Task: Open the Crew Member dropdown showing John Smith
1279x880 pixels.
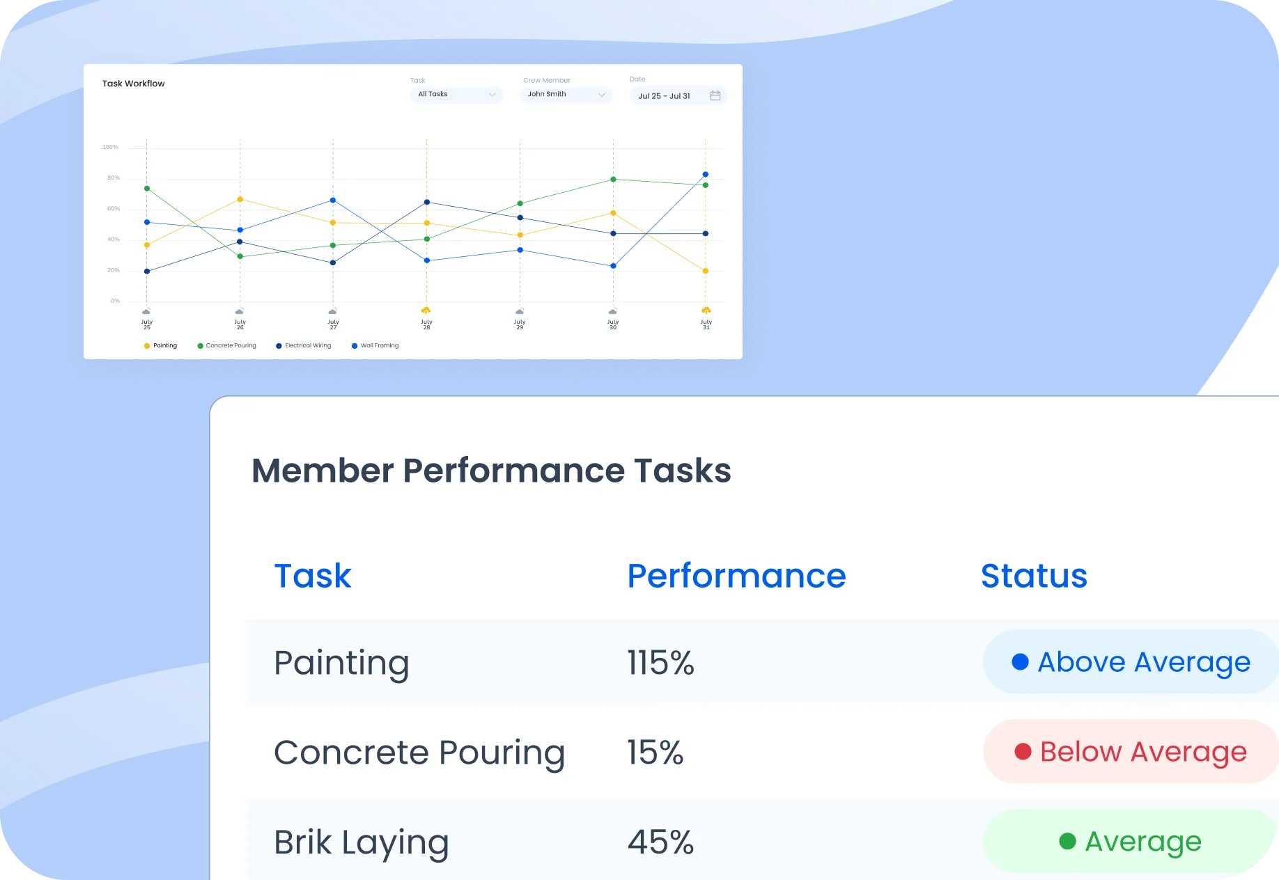Action: pyautogui.click(x=565, y=95)
